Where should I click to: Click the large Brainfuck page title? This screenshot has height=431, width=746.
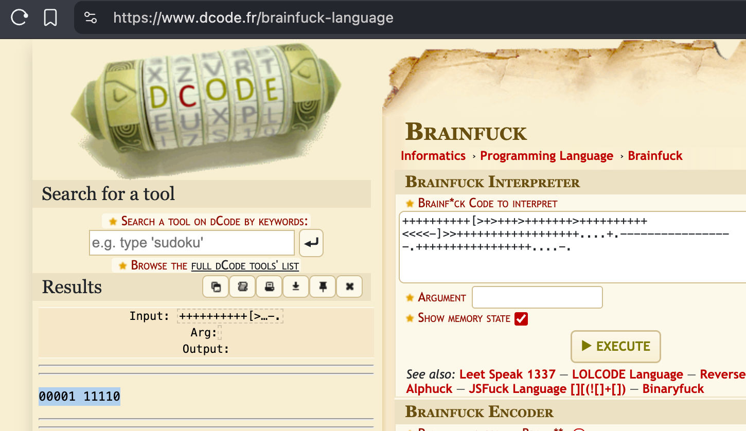pyautogui.click(x=466, y=132)
